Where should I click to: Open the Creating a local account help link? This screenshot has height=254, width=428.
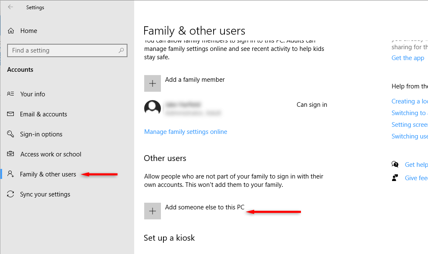pyautogui.click(x=409, y=101)
